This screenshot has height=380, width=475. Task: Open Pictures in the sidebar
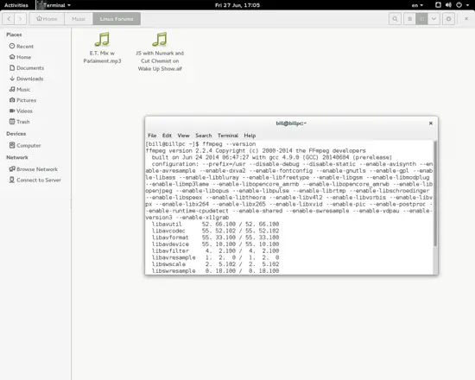pyautogui.click(x=22, y=100)
